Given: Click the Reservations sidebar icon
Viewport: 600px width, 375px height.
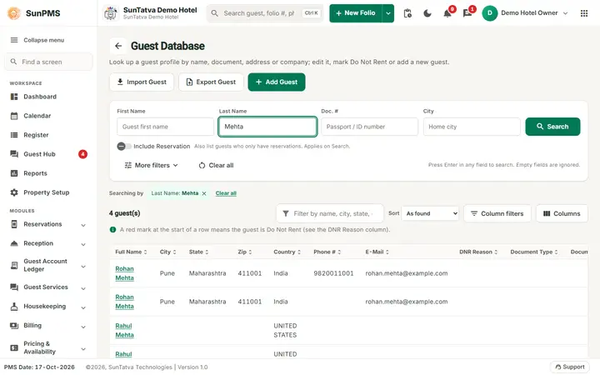Looking at the screenshot, I should pyautogui.click(x=14, y=224).
